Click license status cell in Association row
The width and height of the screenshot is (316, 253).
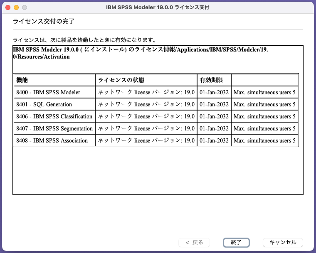[x=146, y=140]
